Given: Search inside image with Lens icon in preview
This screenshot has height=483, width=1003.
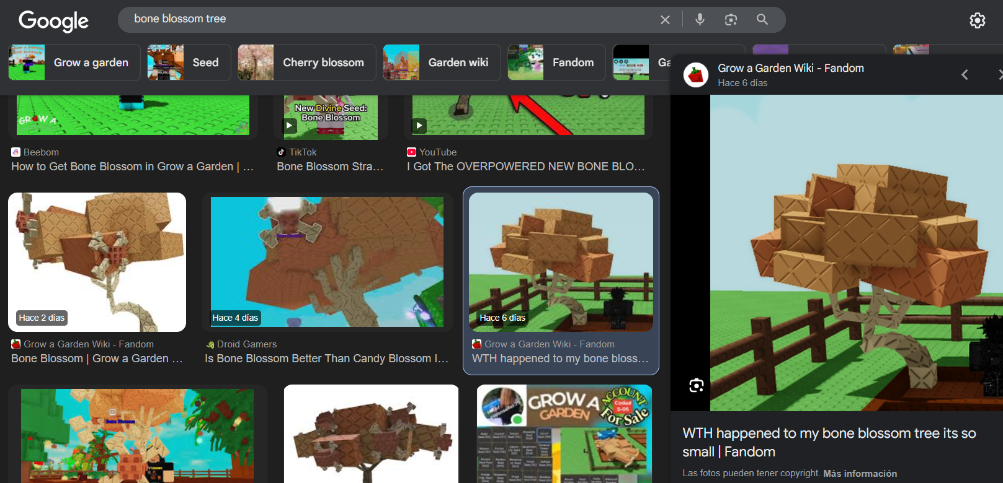Looking at the screenshot, I should click(697, 385).
